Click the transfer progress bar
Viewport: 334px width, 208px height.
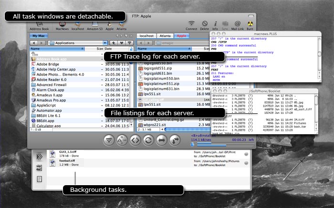pyautogui.click(x=226, y=145)
